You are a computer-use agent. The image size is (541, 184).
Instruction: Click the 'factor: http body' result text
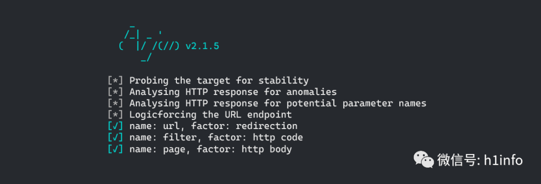click(247, 149)
